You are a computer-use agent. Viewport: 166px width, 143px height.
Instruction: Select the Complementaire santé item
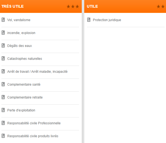(x=24, y=85)
